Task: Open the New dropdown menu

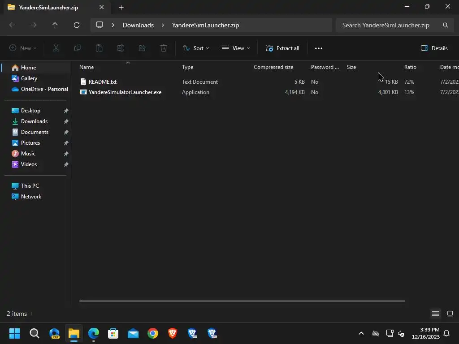Action: pyautogui.click(x=23, y=48)
